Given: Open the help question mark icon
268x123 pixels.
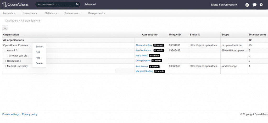Looking at the screenshot, I should pos(261,5).
